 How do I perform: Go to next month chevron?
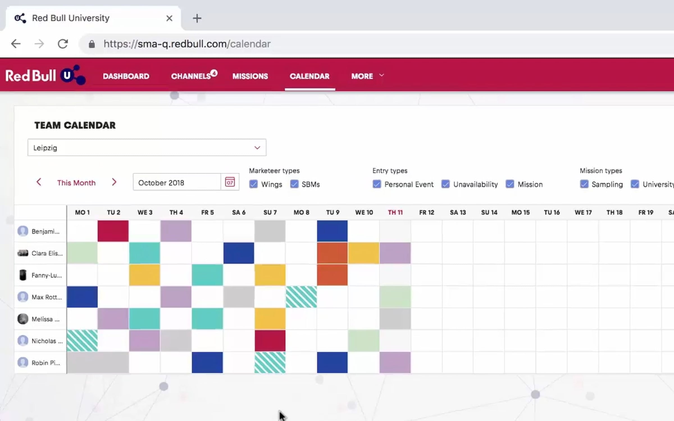point(114,182)
